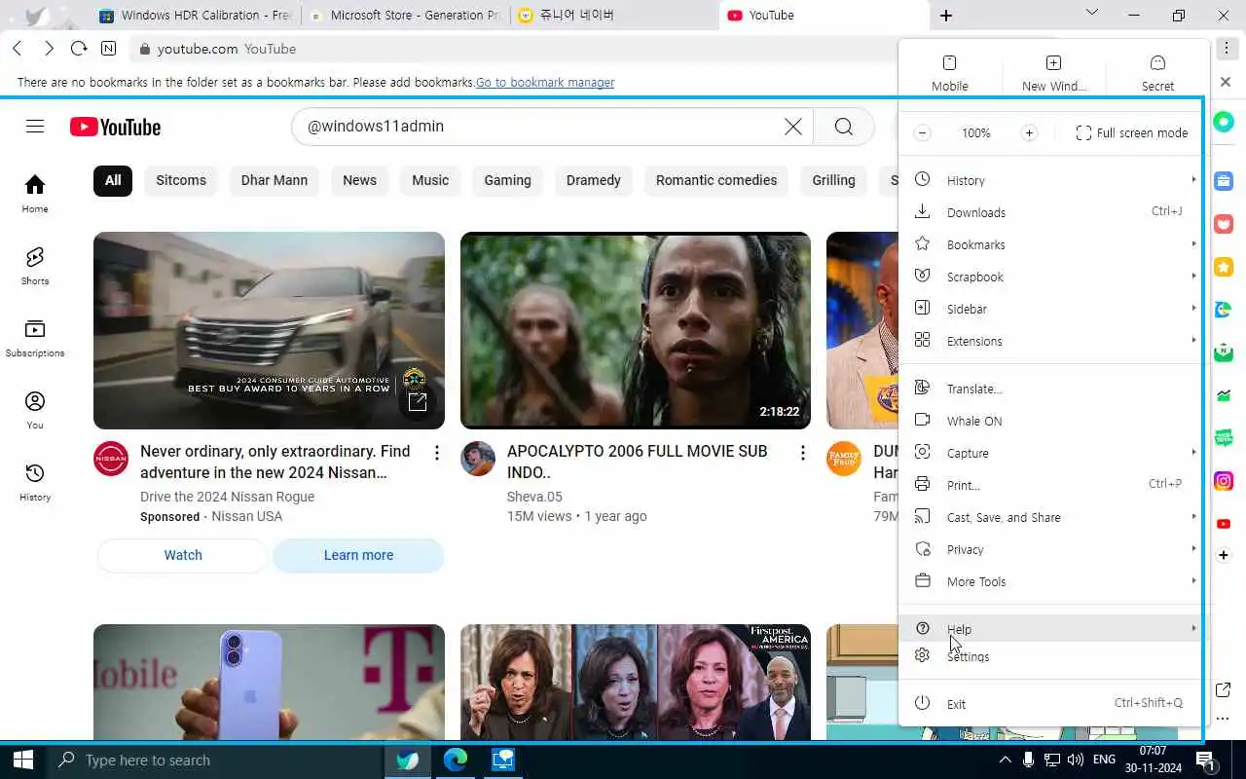Expand the Extensions submenu
Screen dimensions: 1246x779
[1052, 341]
